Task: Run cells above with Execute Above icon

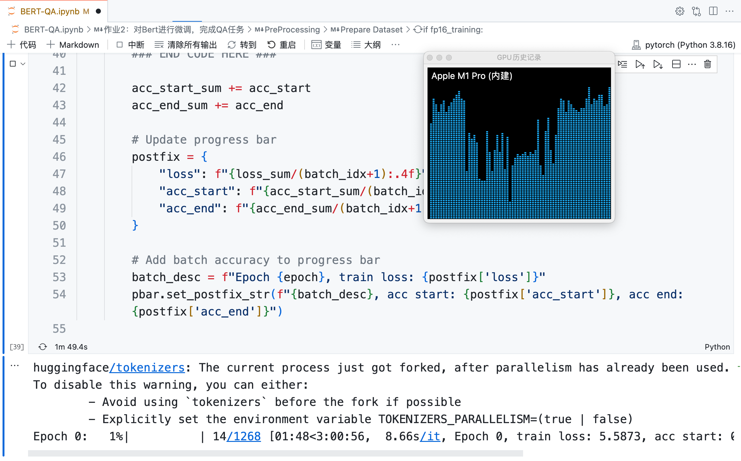Action: (x=640, y=64)
